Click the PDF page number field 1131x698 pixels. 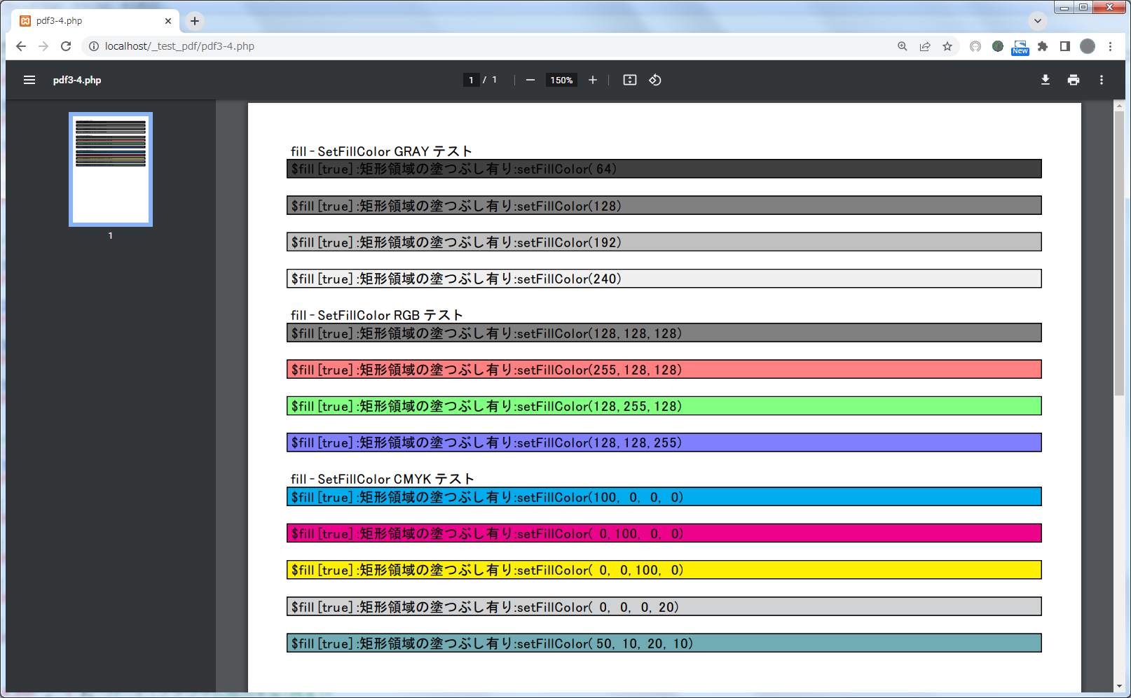click(471, 80)
